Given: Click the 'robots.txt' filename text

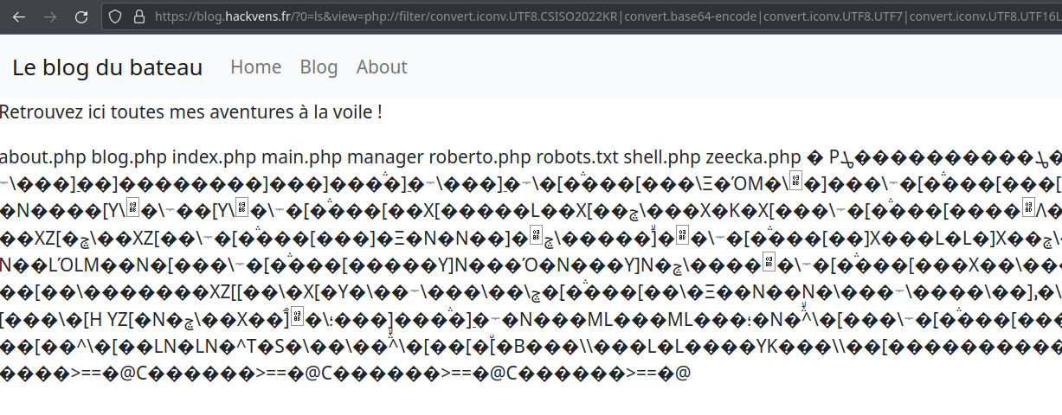Looking at the screenshot, I should [577, 157].
